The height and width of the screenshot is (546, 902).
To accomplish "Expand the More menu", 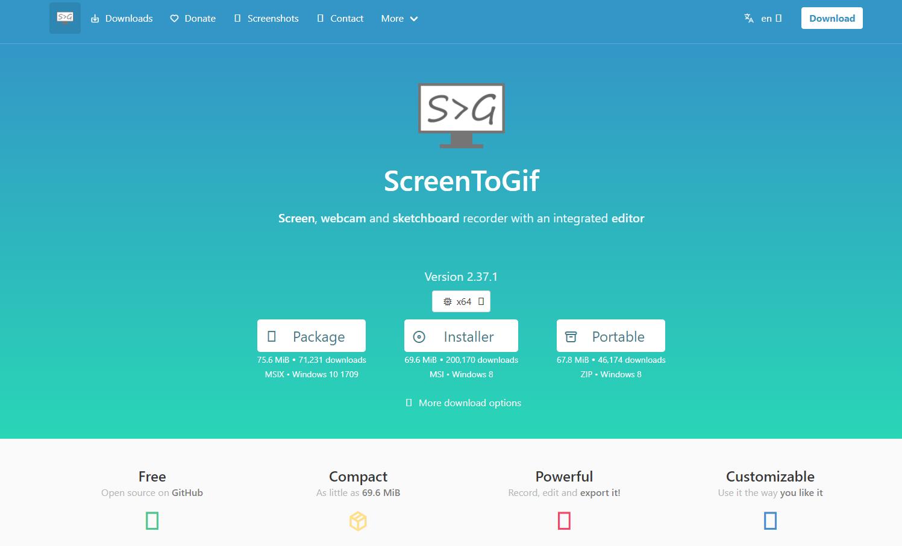I will 399,19.
